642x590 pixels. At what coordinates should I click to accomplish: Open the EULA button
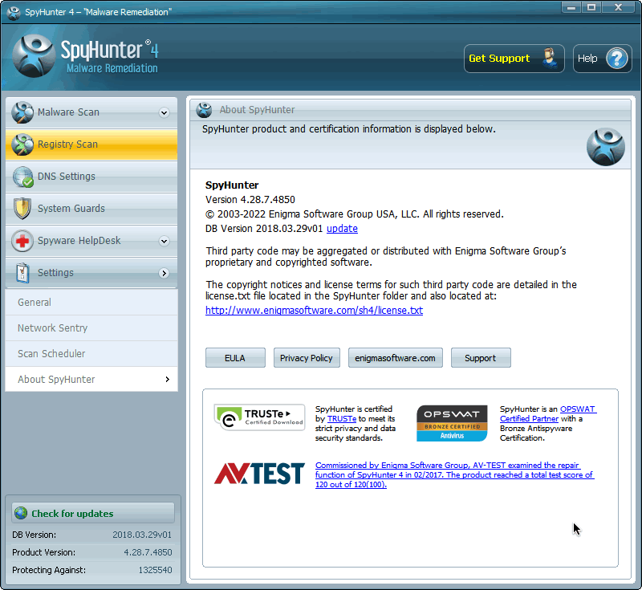tap(235, 358)
